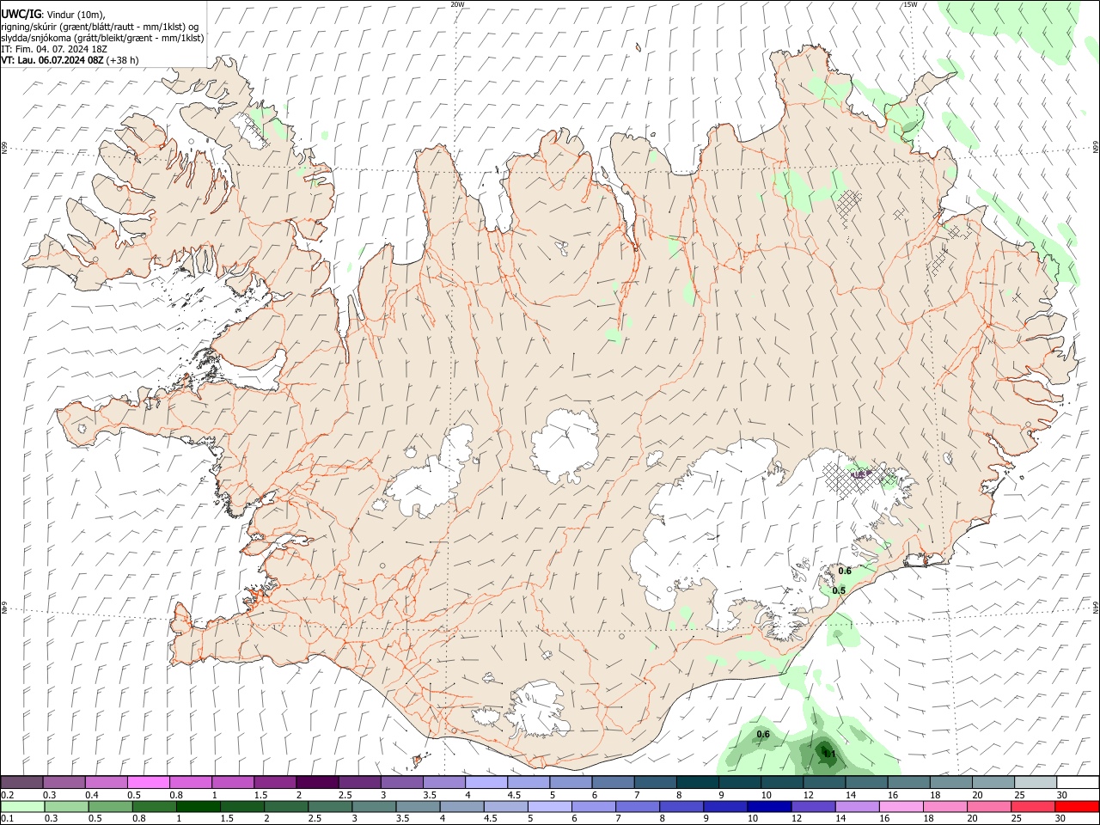The height and width of the screenshot is (825, 1100).
Task: Click the '0.6' value just above the 0.5 label
Action: 845,571
